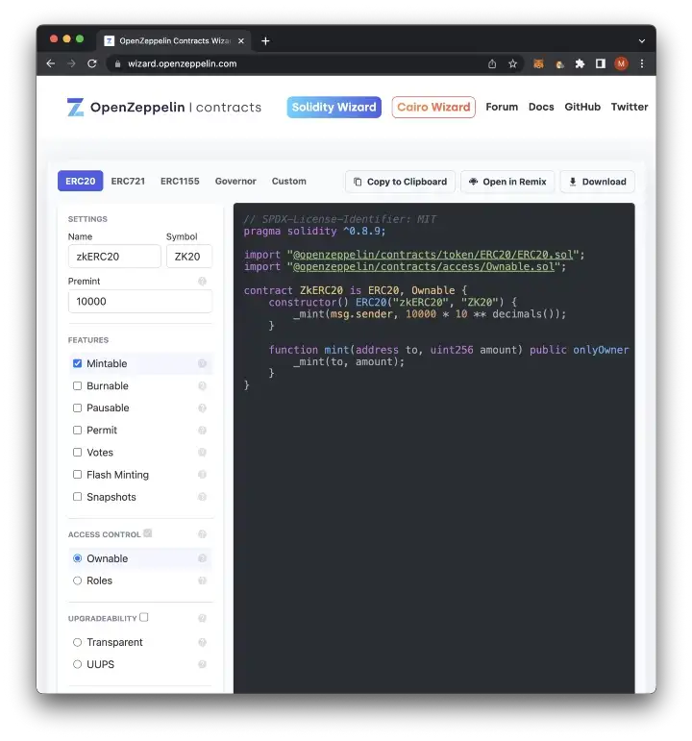
Task: Open the Chrome three-dot menu
Action: pyautogui.click(x=641, y=63)
